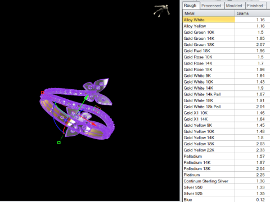Click the green arrow gumball axis handle

[x=86, y=97]
